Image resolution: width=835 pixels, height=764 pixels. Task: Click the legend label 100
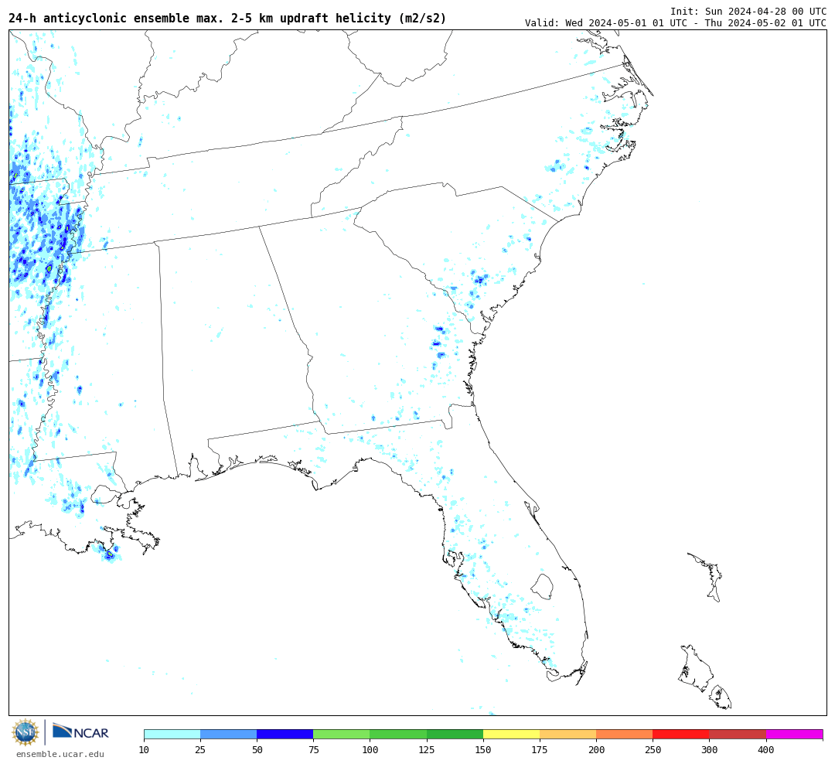tap(370, 750)
